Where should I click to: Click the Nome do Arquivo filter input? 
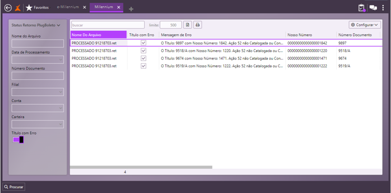click(x=38, y=43)
